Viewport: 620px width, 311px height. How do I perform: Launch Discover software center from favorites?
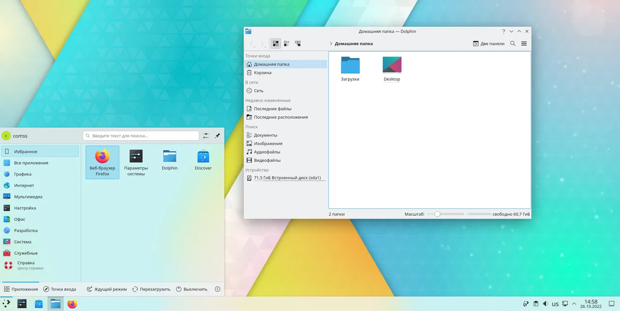pos(203,162)
